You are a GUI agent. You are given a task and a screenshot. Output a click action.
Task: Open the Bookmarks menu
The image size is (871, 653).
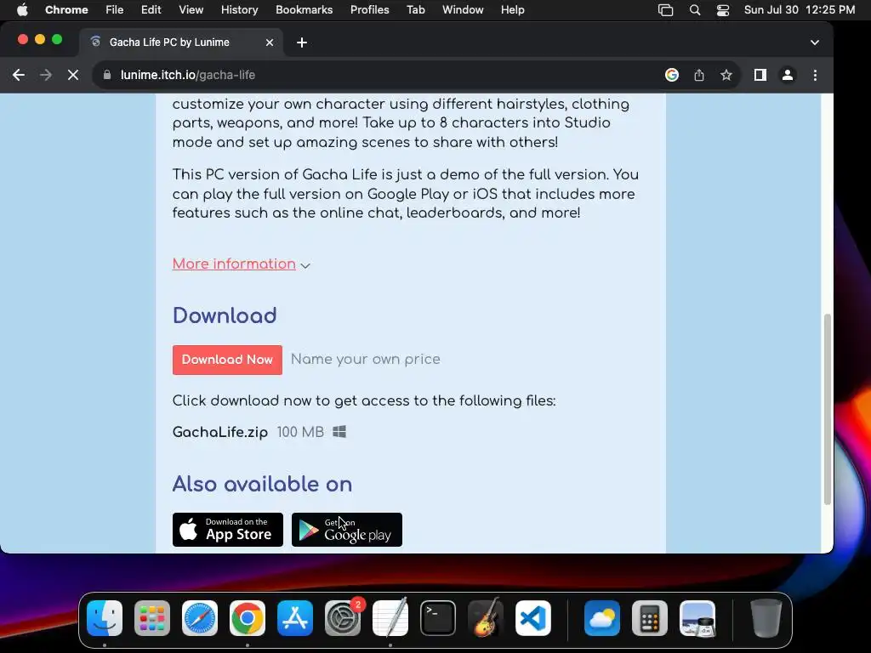[304, 10]
